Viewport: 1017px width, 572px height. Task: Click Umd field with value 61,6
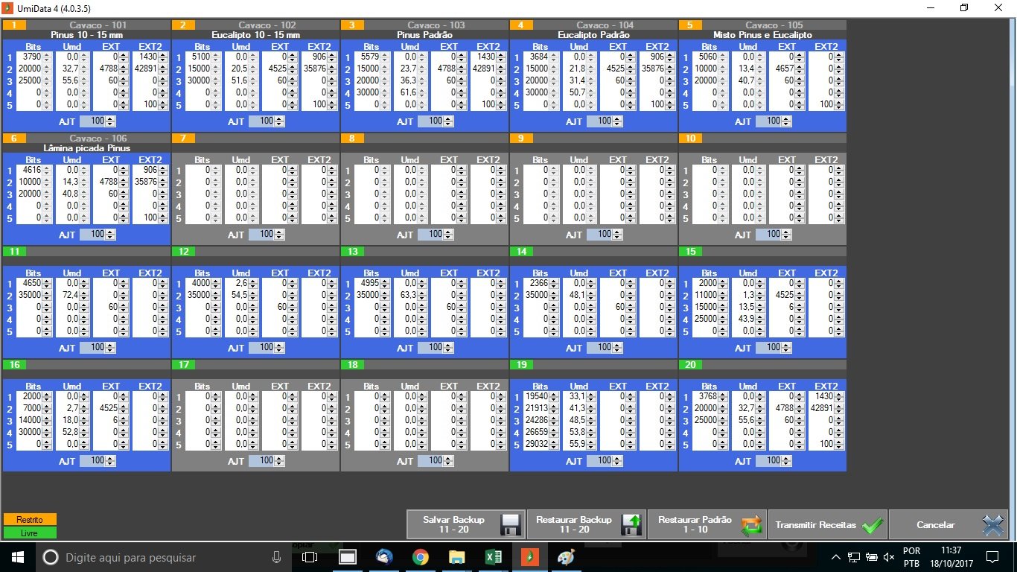coord(411,92)
